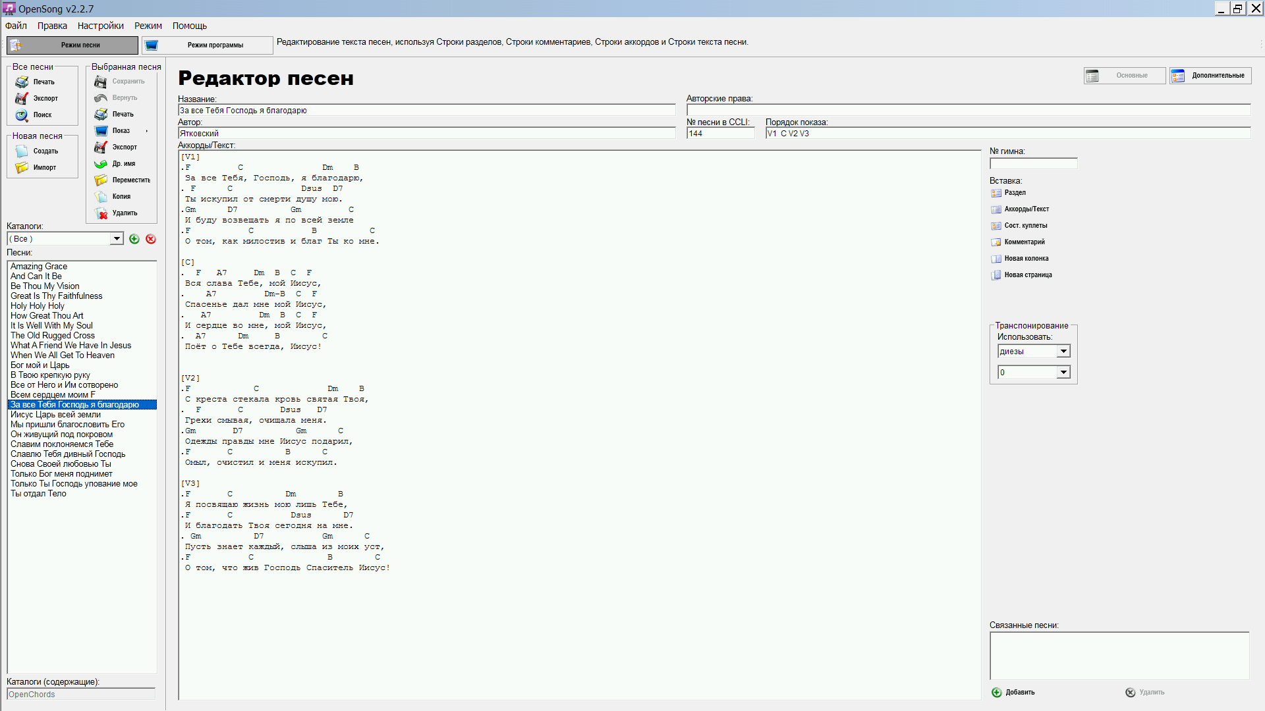This screenshot has height=711, width=1265.
Task: Open the Каталоги dropdown
Action: 117,239
